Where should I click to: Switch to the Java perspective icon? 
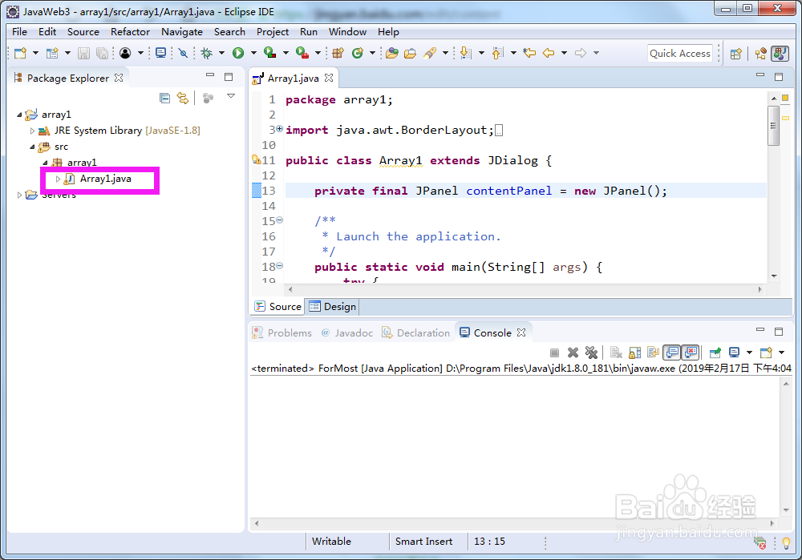pyautogui.click(x=780, y=54)
